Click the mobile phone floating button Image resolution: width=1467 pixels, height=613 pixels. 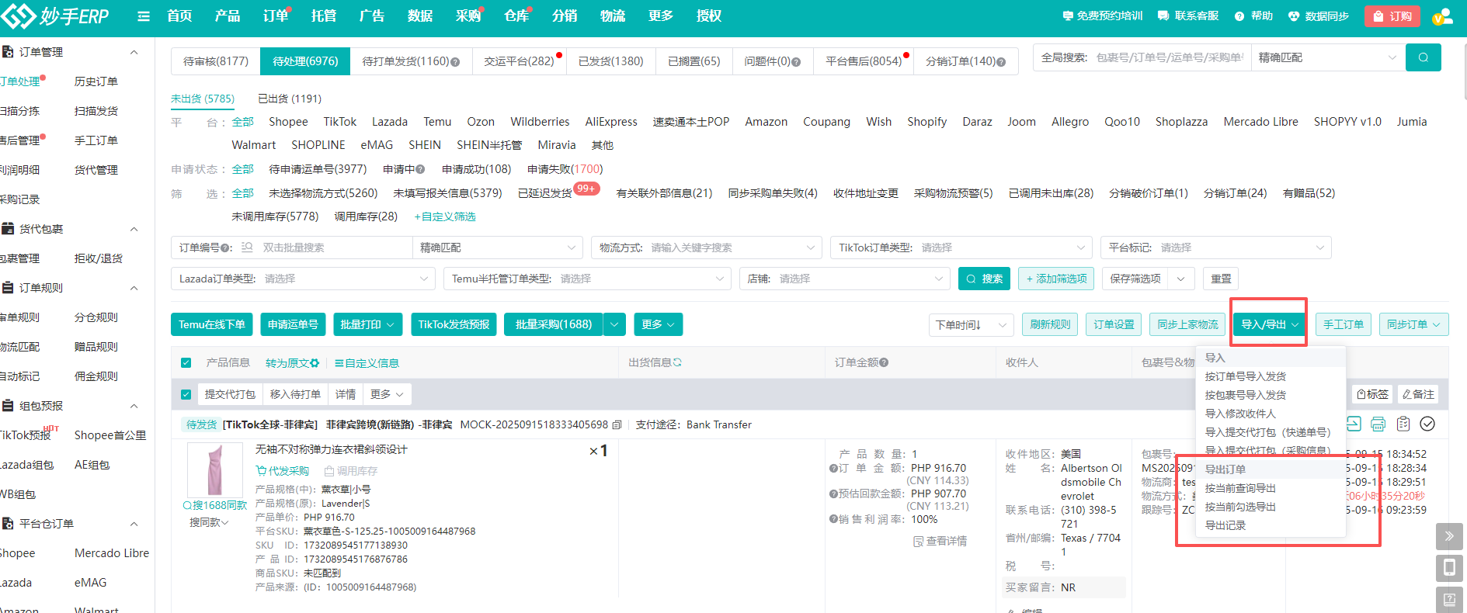(x=1449, y=568)
